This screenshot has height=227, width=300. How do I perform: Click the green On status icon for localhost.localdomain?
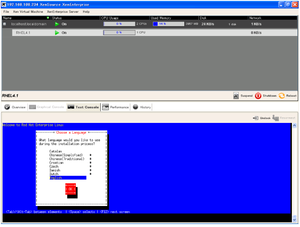57,24
